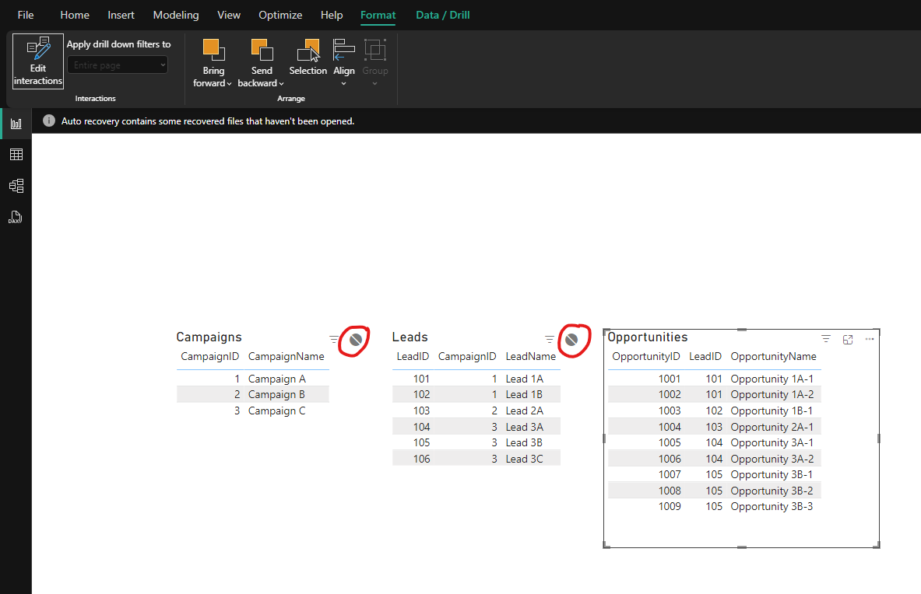Open DAX query view in sidebar
Image resolution: width=921 pixels, height=594 pixels.
(16, 218)
